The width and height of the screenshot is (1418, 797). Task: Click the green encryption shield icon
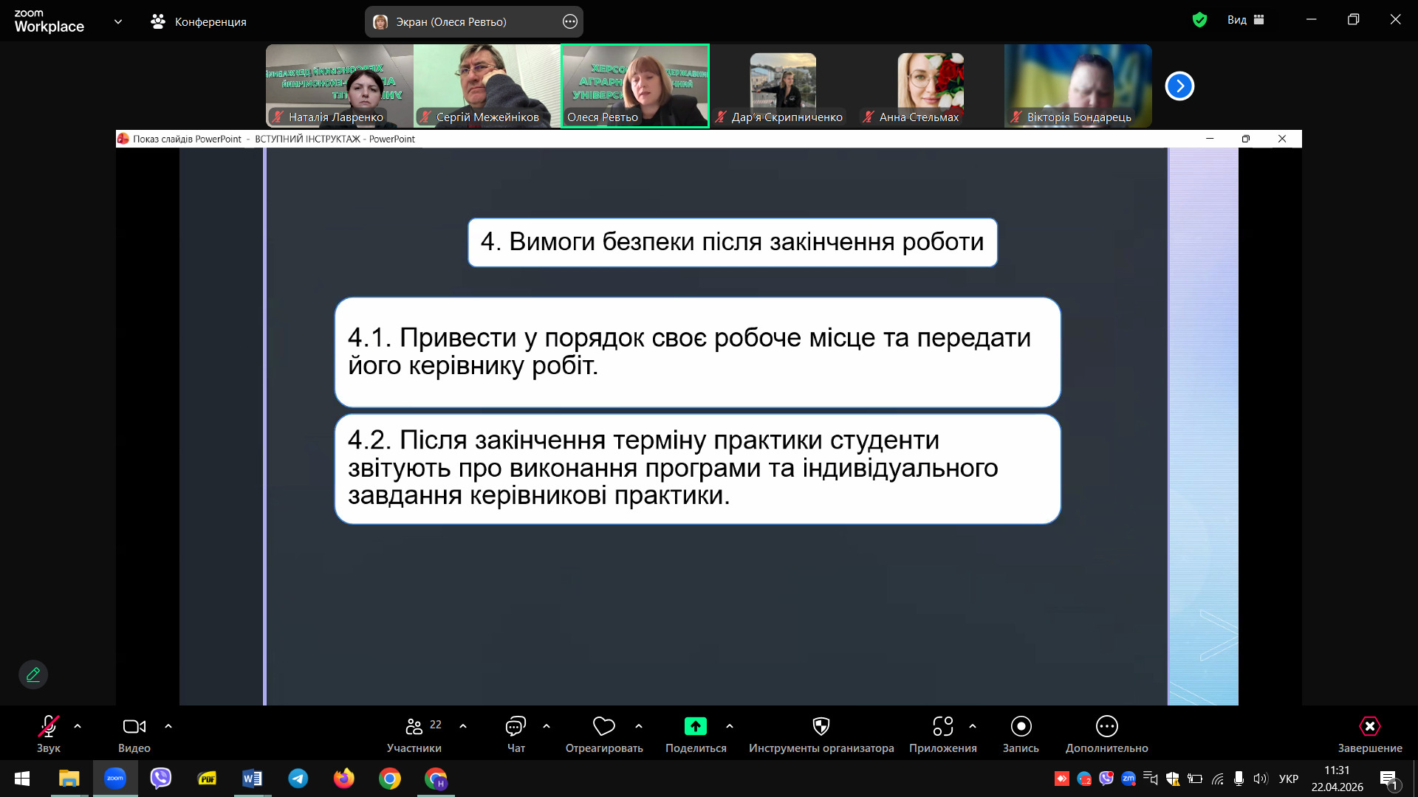click(1199, 20)
